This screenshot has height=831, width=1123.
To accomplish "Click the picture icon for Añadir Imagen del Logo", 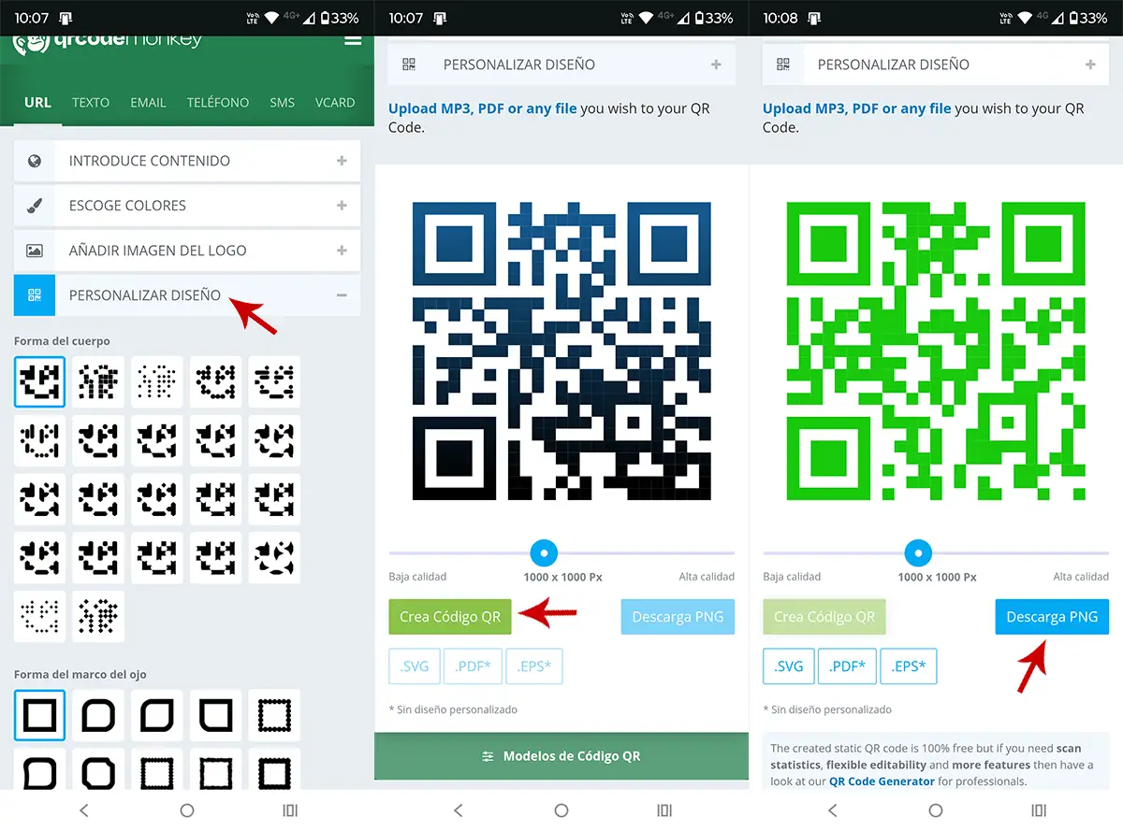I will coord(35,251).
